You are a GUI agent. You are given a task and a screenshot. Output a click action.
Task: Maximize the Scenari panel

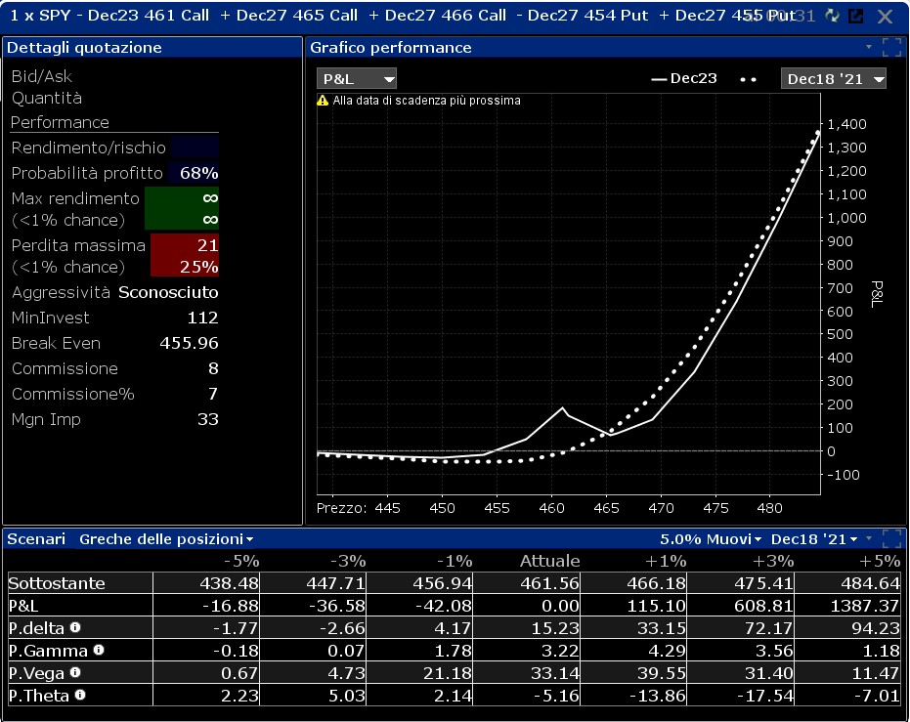(x=892, y=538)
